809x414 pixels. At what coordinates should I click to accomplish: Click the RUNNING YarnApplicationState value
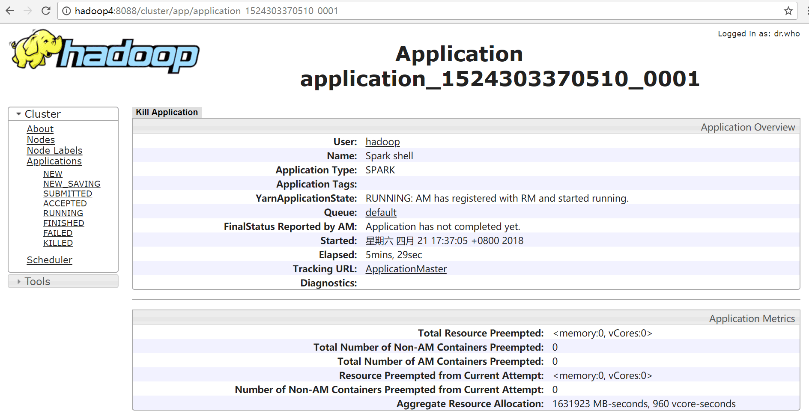(497, 198)
